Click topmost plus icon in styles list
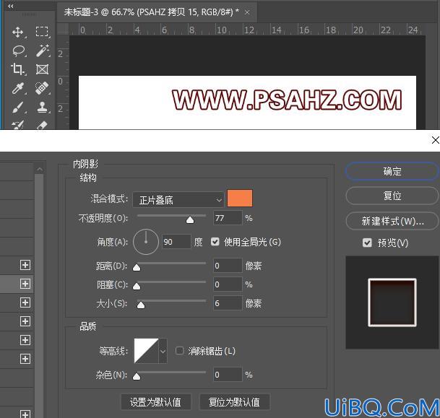This screenshot has width=440, height=418. (x=25, y=265)
